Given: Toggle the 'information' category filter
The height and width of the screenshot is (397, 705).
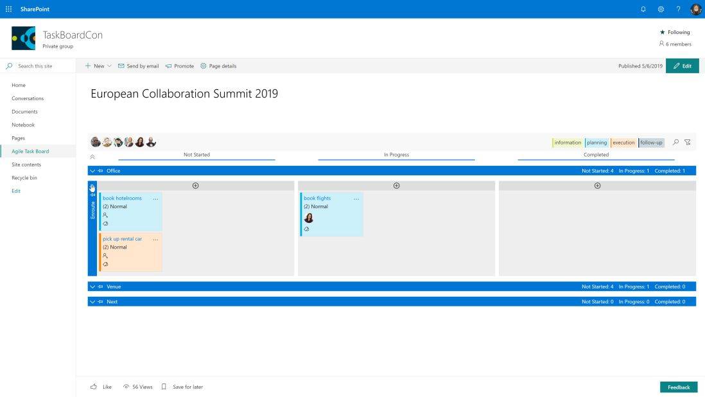Looking at the screenshot, I should pos(568,143).
